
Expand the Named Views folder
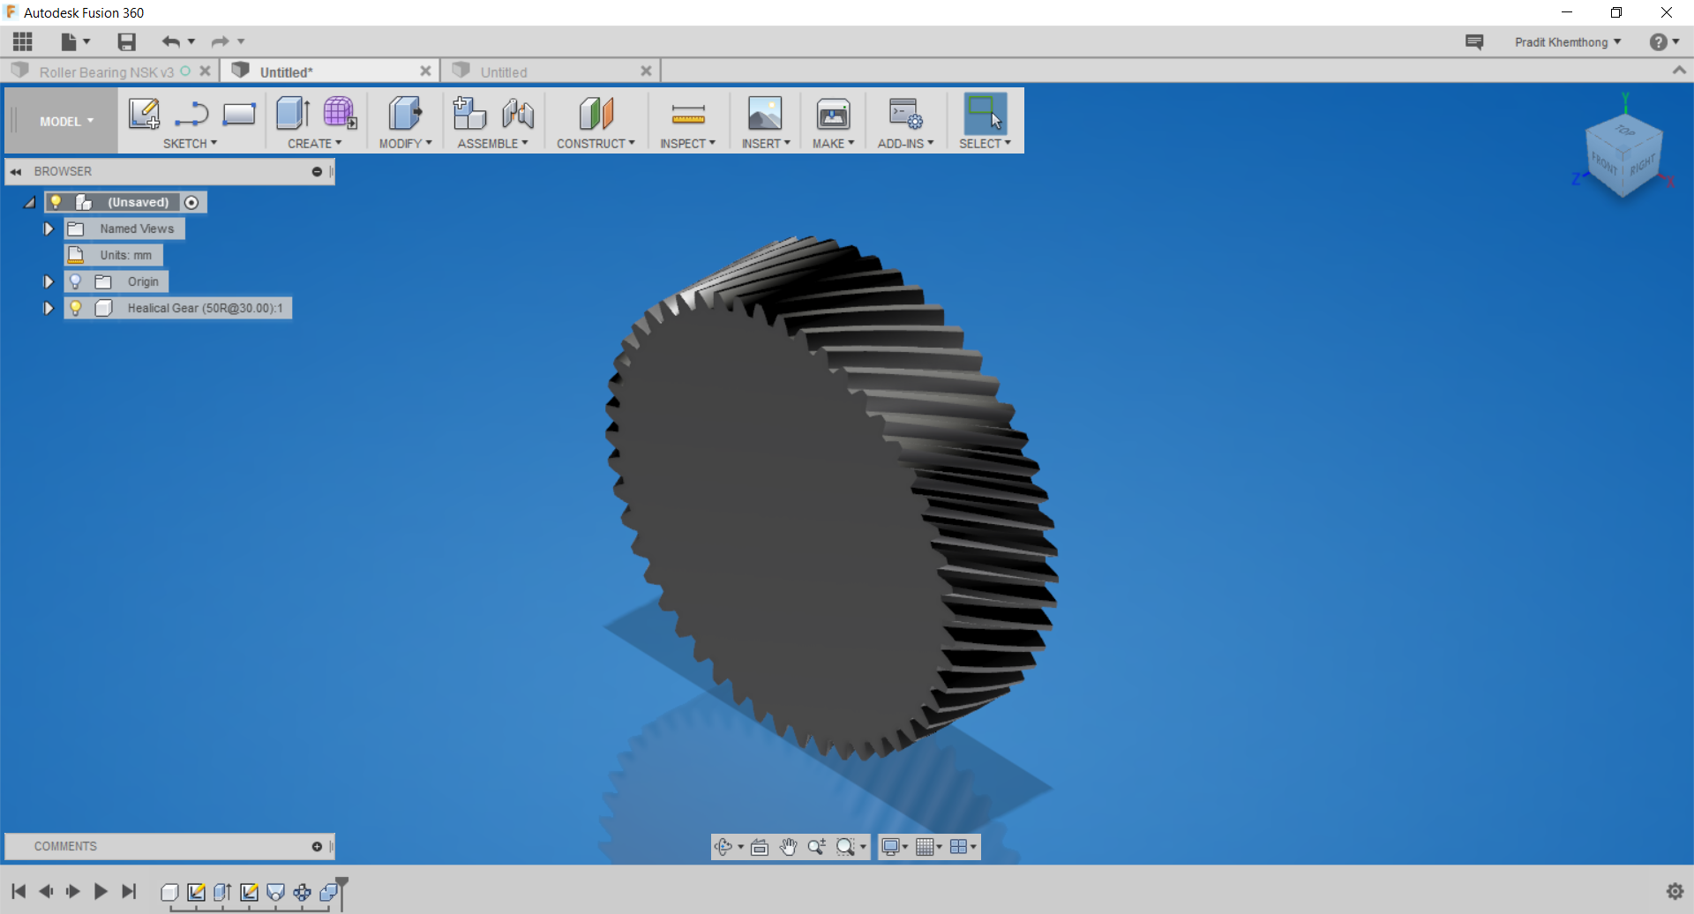49,228
